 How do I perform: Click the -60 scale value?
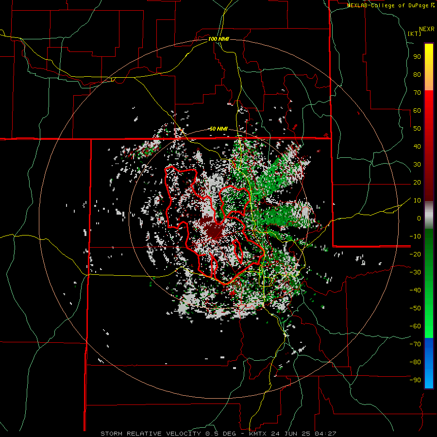tap(415, 326)
